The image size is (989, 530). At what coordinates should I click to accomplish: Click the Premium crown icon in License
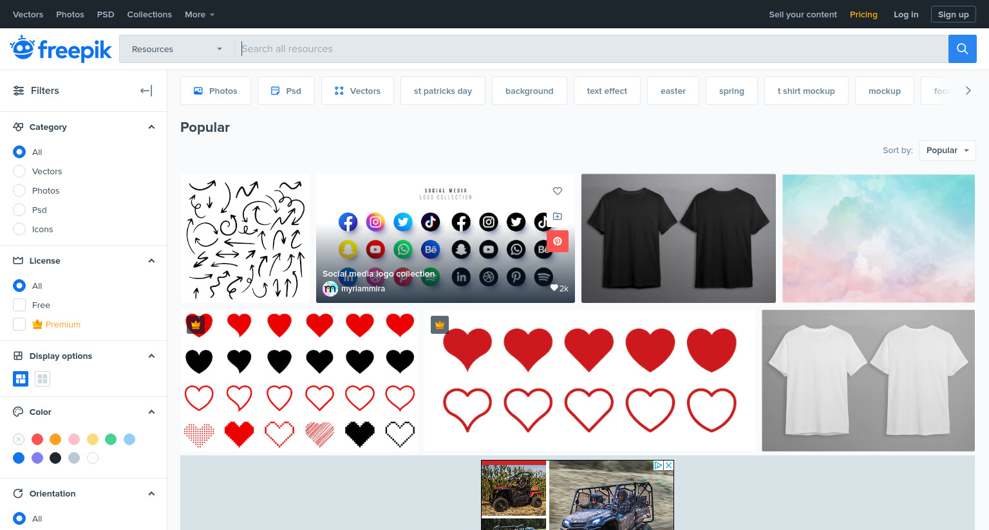click(x=37, y=324)
